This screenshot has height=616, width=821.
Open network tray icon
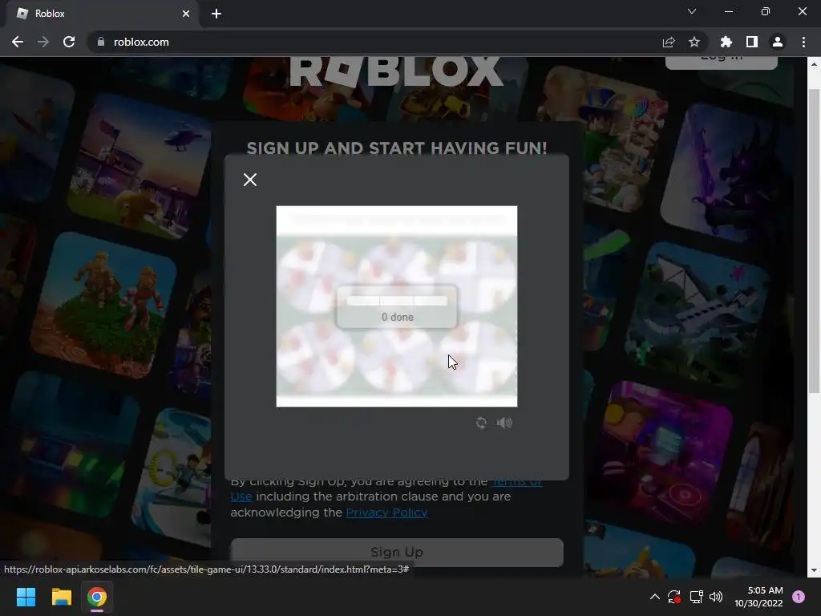(x=695, y=597)
